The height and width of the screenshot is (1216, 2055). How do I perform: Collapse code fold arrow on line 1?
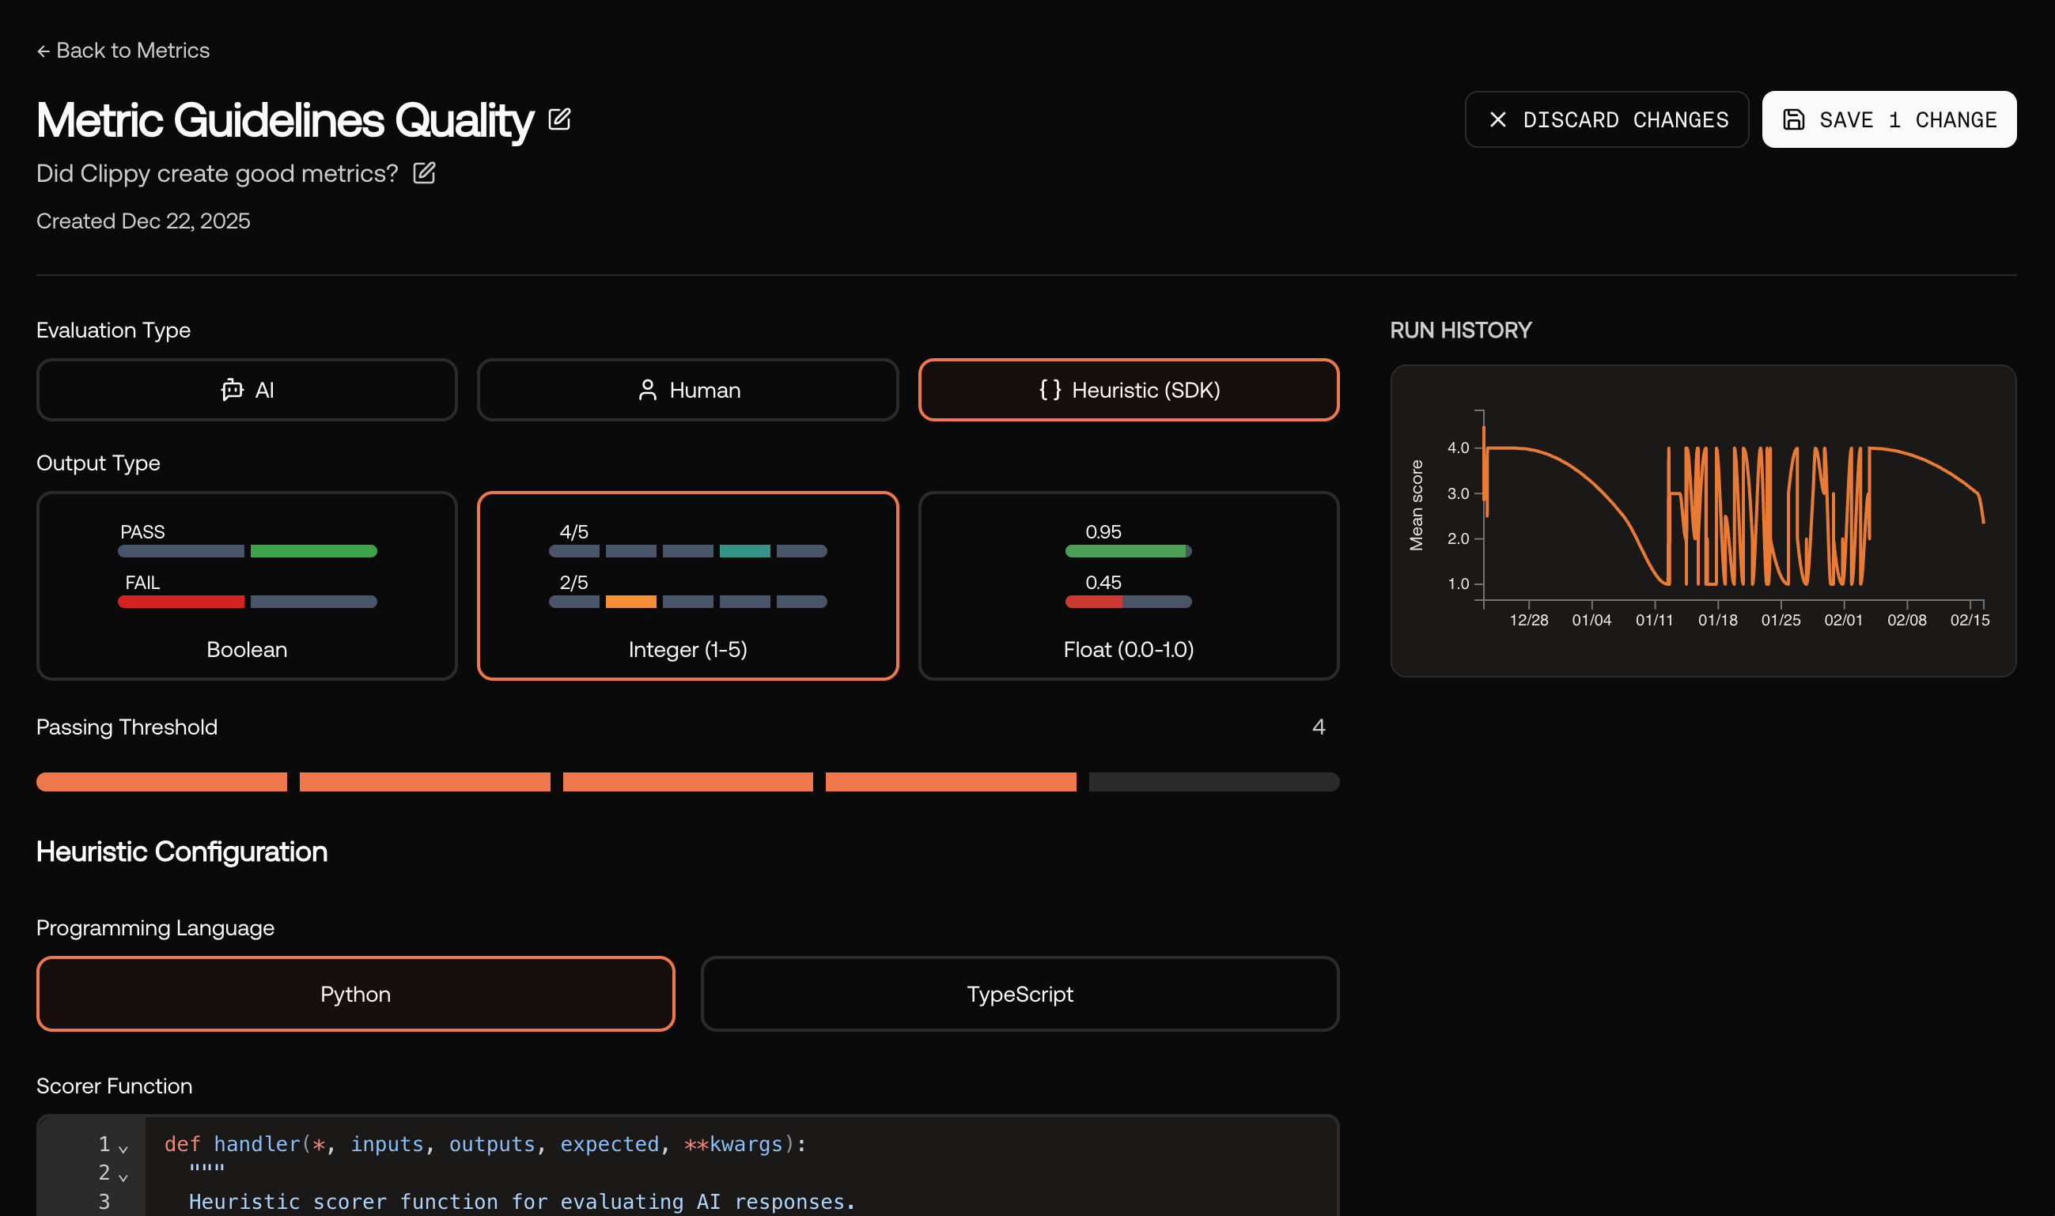pyautogui.click(x=123, y=1149)
